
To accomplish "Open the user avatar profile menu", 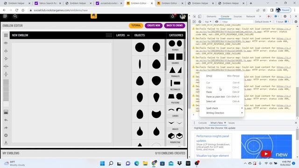I will click(183, 16).
